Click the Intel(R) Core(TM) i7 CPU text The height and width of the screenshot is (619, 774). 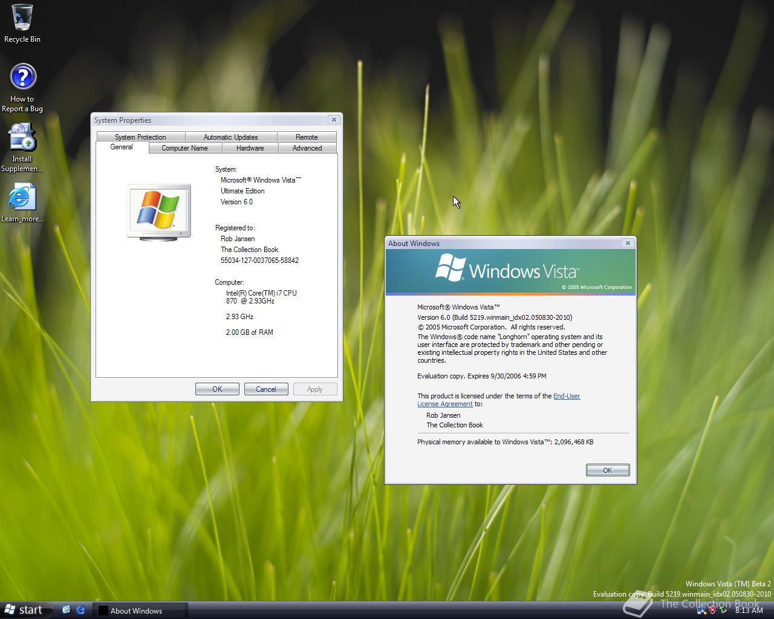(x=261, y=293)
